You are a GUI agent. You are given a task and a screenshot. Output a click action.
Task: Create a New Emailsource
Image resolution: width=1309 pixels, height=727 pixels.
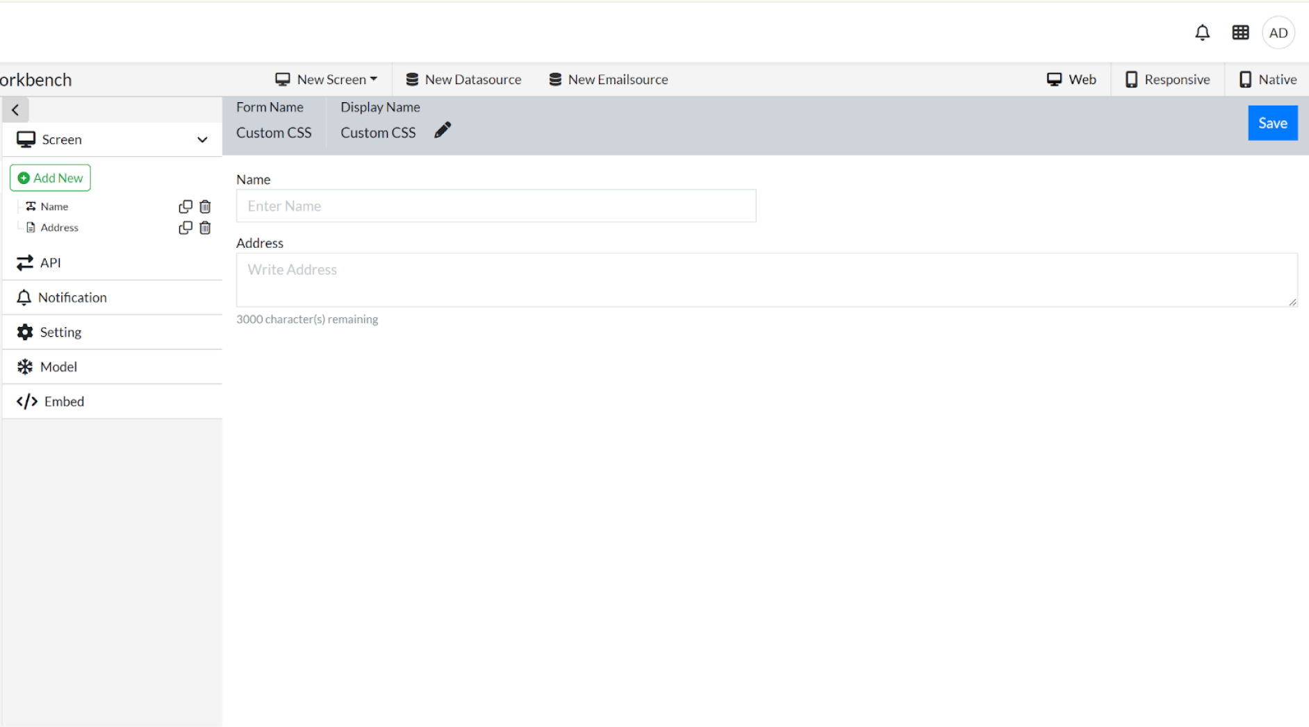(609, 80)
